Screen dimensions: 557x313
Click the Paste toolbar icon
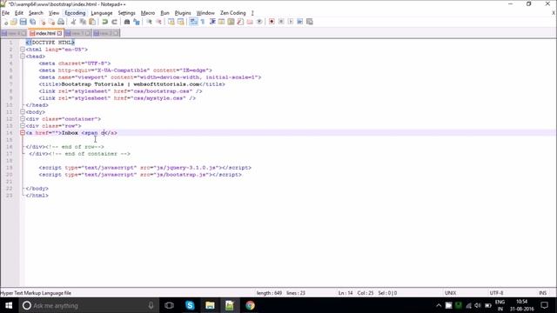92,22
